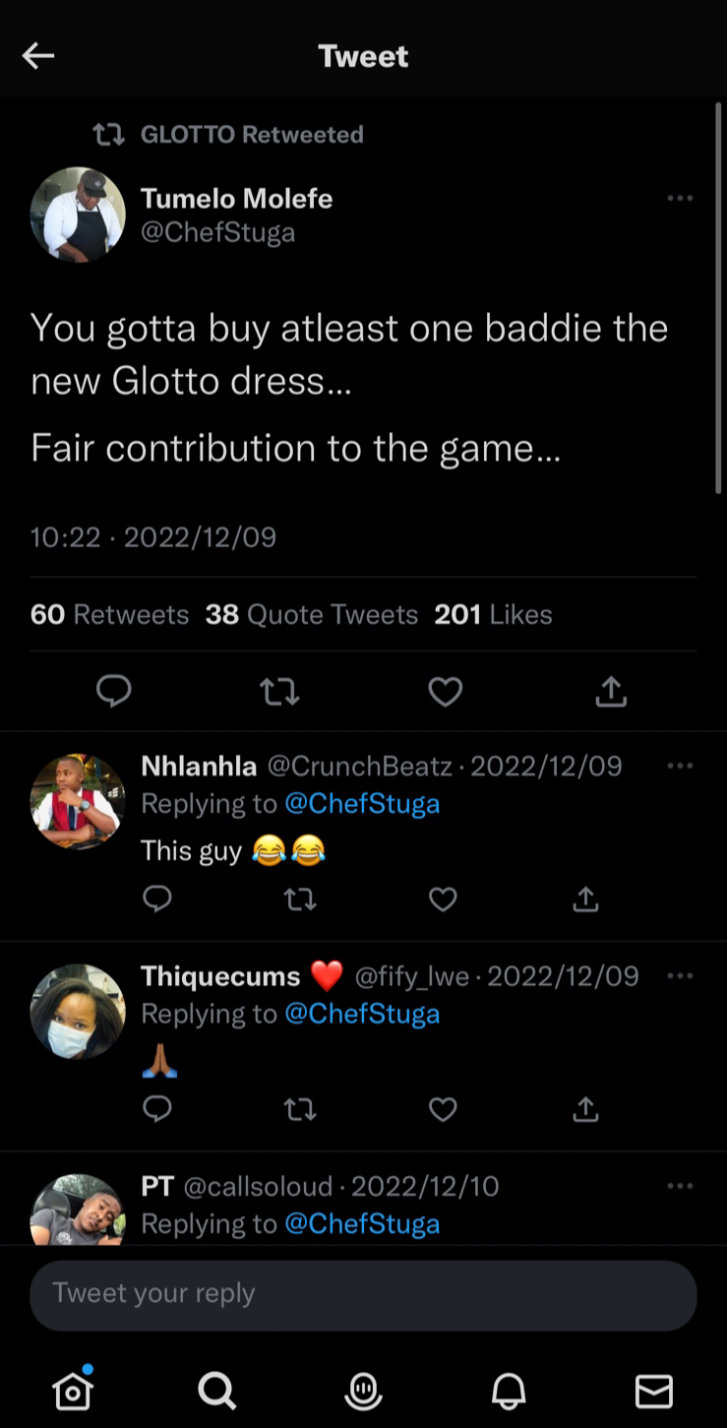Screen dimensions: 727x1428
Task: Reply to the main tweet via comment icon
Action: tap(114, 692)
